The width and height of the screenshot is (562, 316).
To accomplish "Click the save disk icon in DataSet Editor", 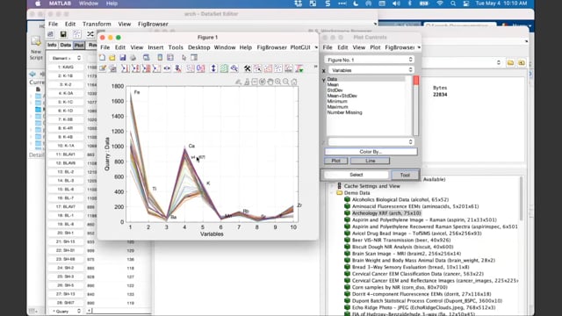I will click(x=63, y=34).
